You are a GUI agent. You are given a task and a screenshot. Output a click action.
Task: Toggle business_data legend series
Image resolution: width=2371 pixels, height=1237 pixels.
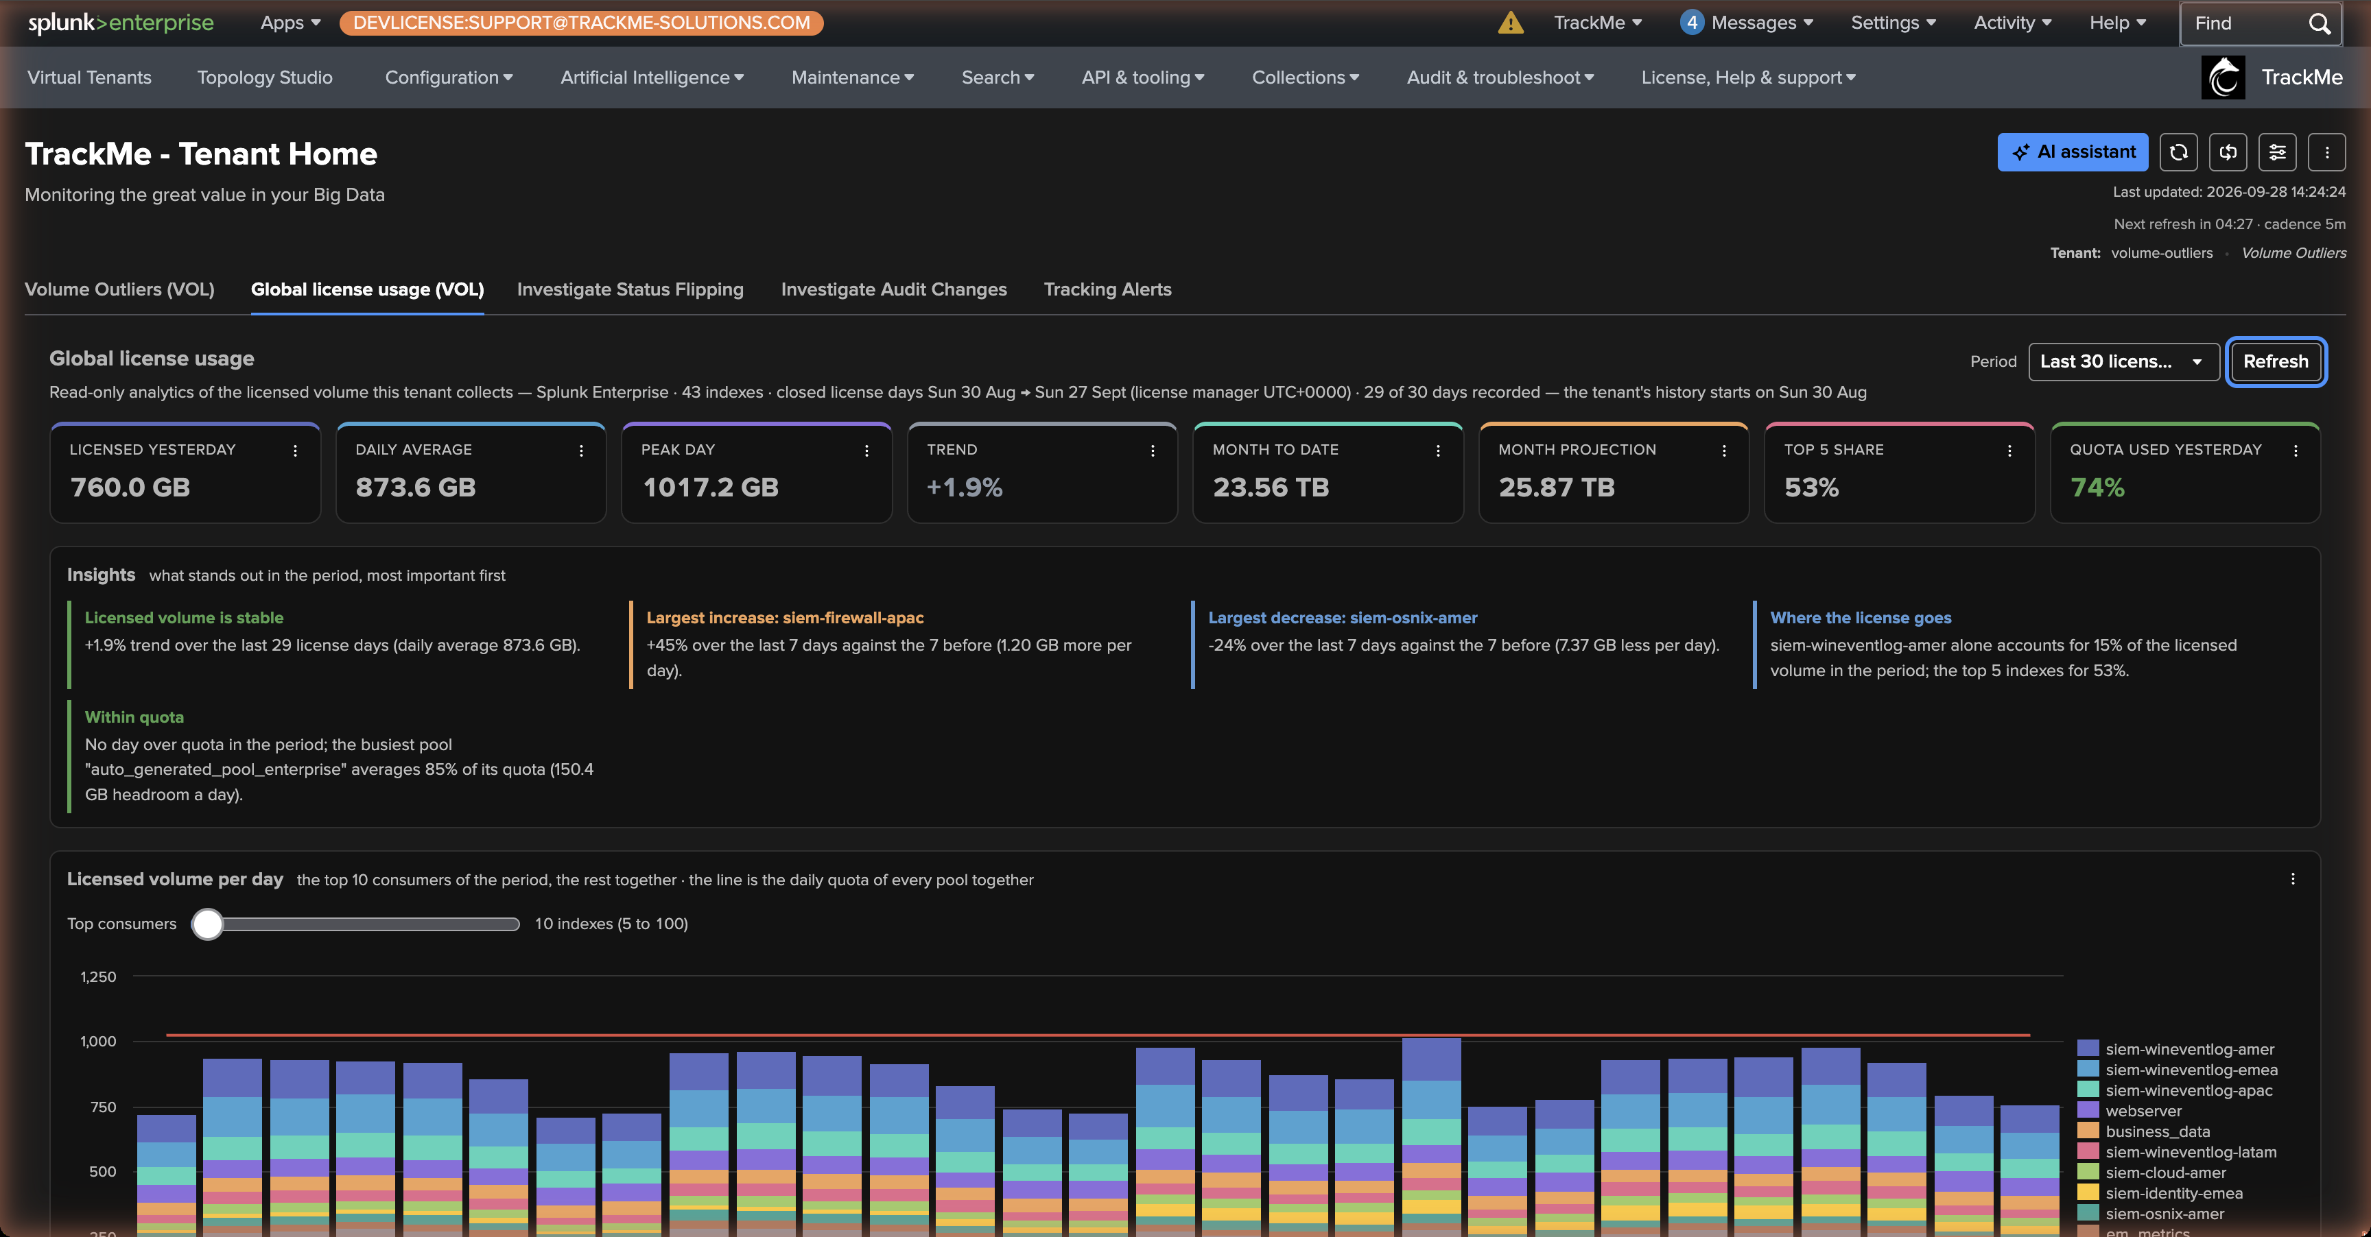[2144, 1132]
